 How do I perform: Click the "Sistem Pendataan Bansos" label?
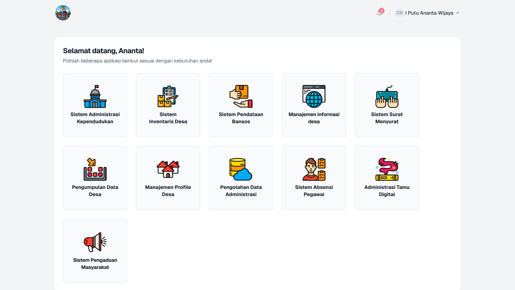tap(241, 118)
